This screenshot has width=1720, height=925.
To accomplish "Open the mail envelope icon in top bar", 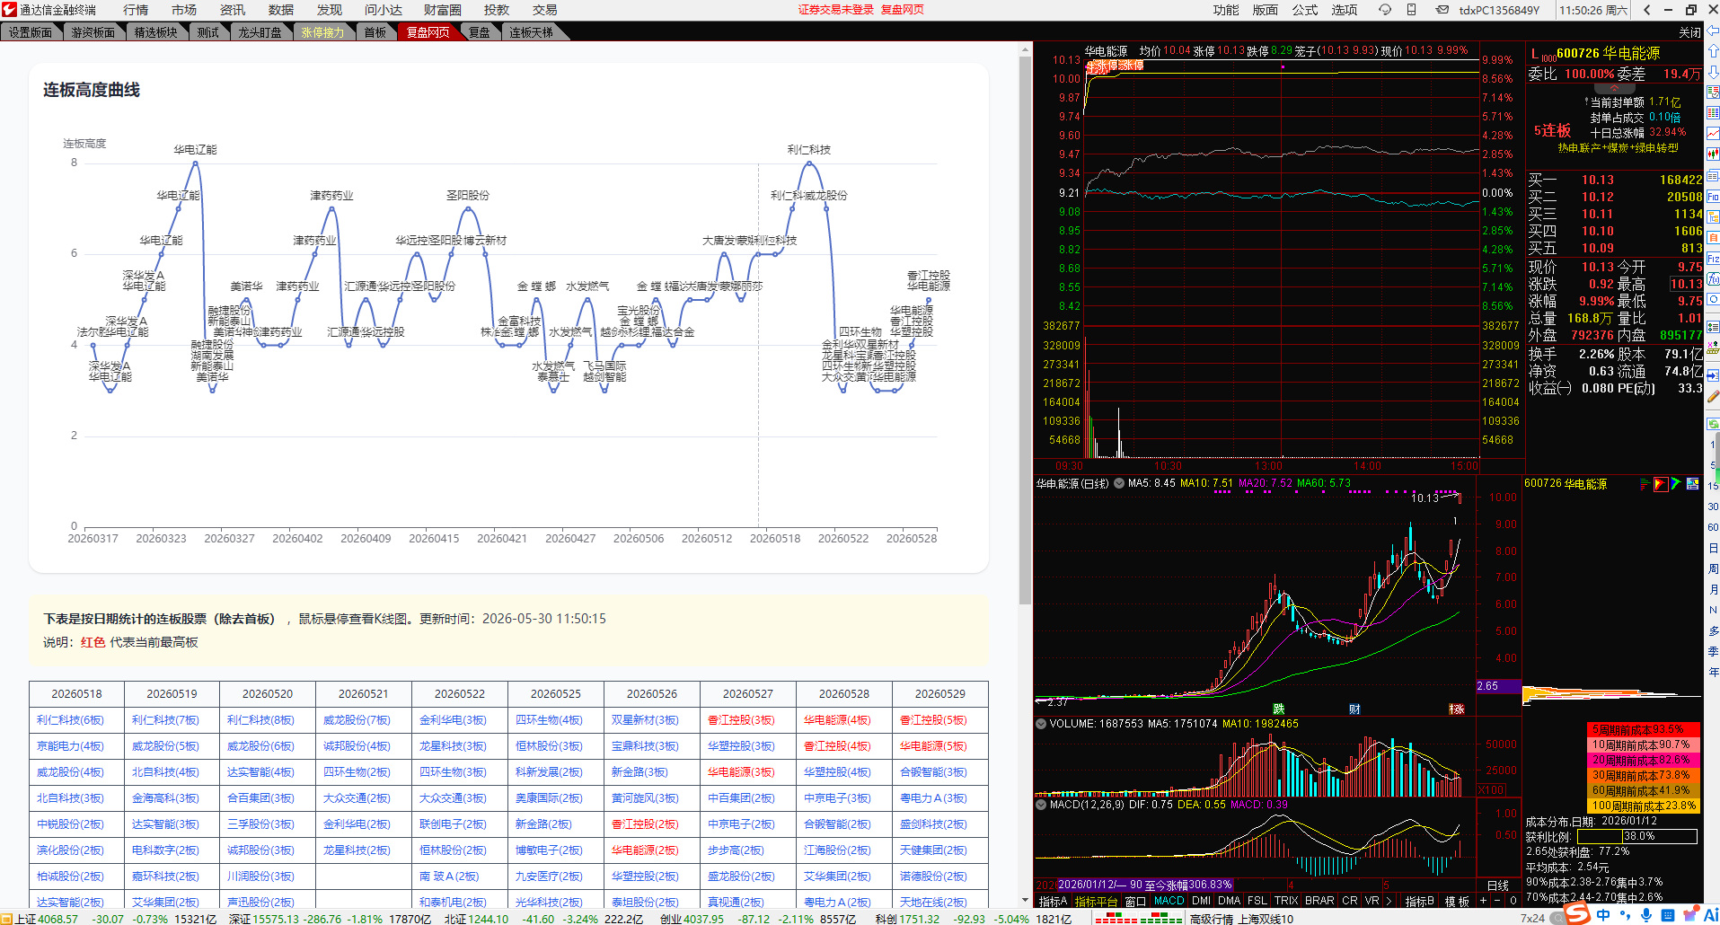I will click(x=1442, y=10).
